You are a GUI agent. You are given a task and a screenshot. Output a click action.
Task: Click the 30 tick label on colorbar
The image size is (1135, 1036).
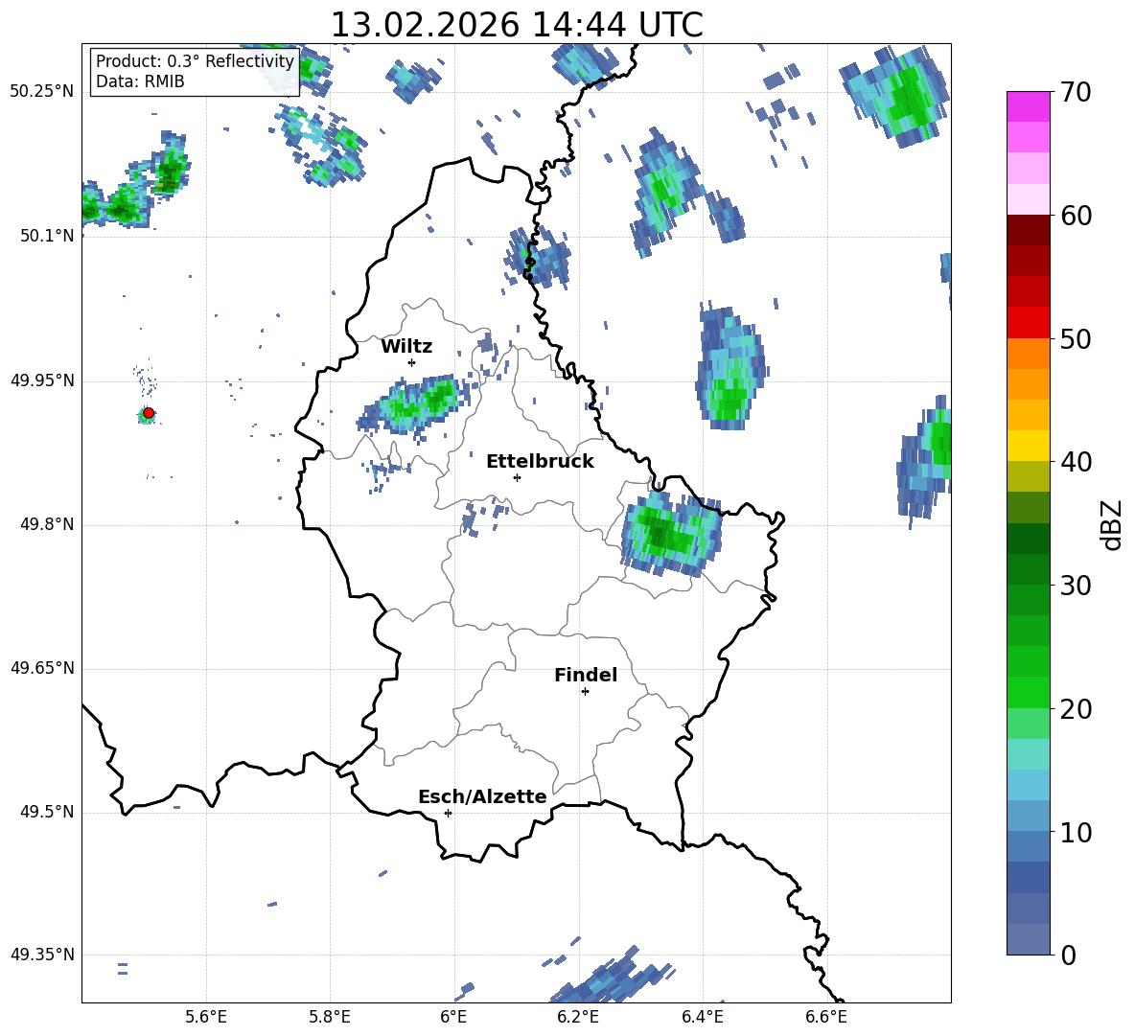(x=1076, y=586)
